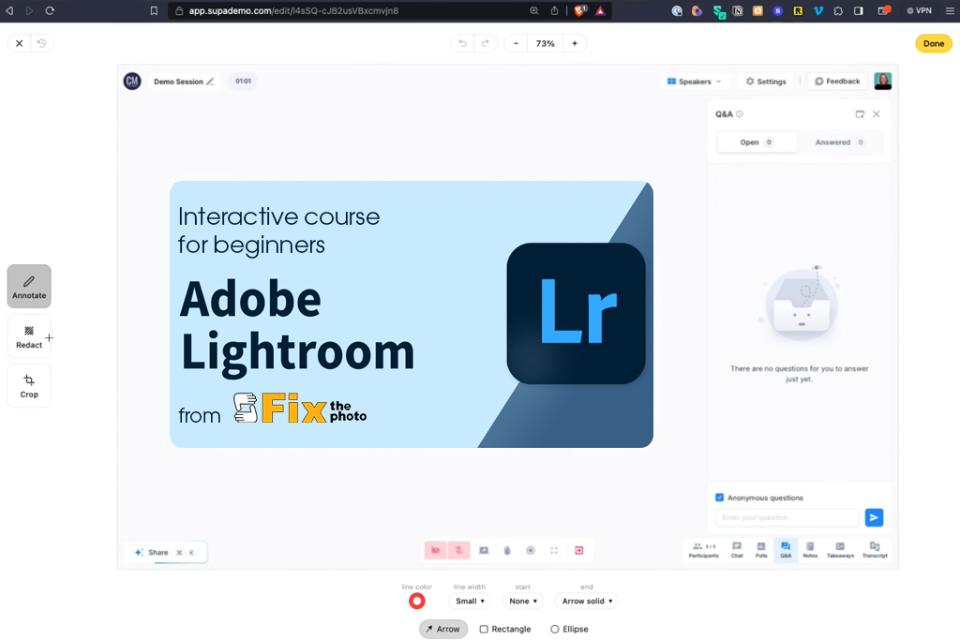Toggle the camera off button
The image size is (960, 640).
coord(435,550)
